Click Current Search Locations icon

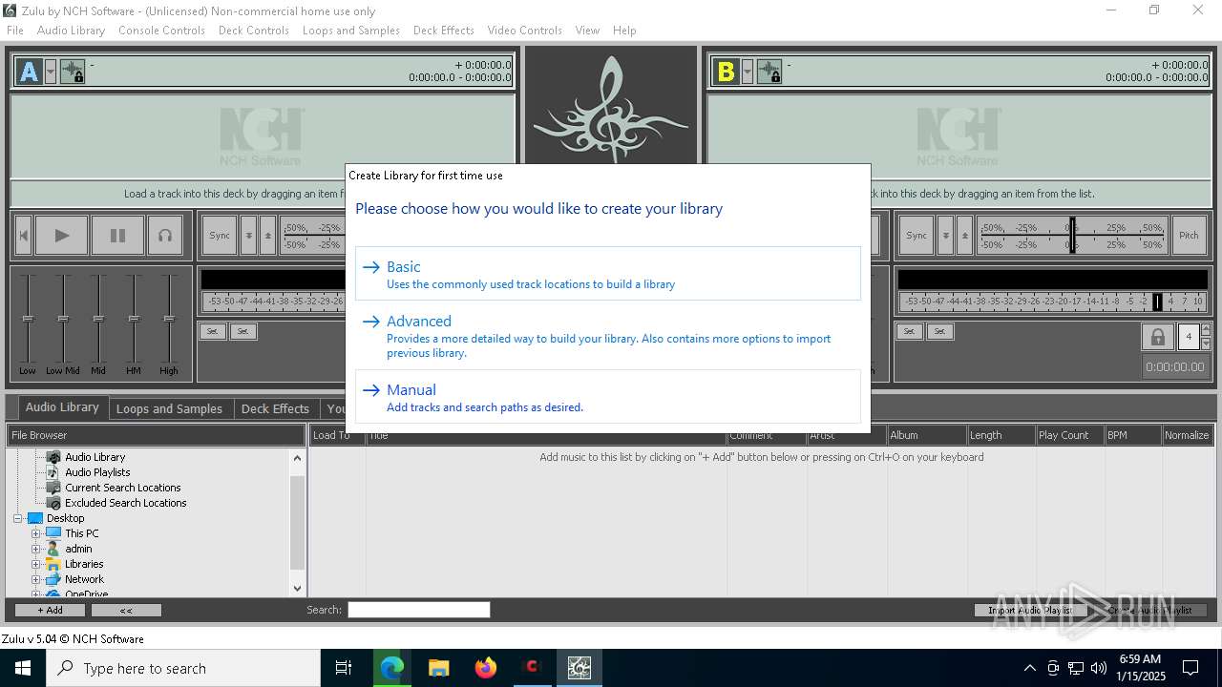(x=54, y=488)
